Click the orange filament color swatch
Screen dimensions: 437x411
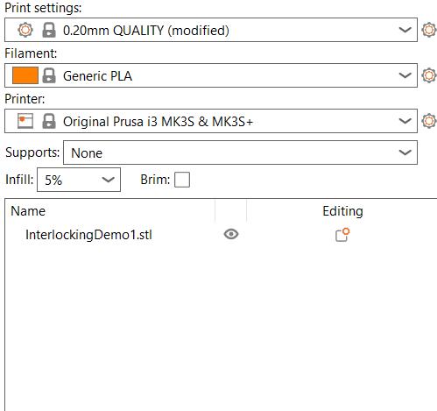tap(25, 75)
